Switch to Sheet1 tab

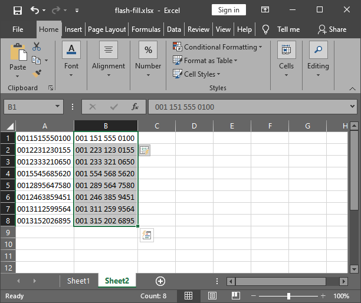pos(78,281)
